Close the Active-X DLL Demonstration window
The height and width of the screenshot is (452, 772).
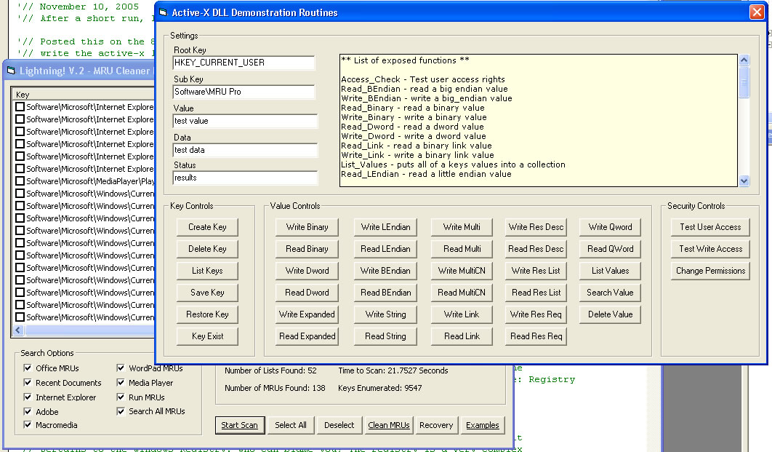756,12
